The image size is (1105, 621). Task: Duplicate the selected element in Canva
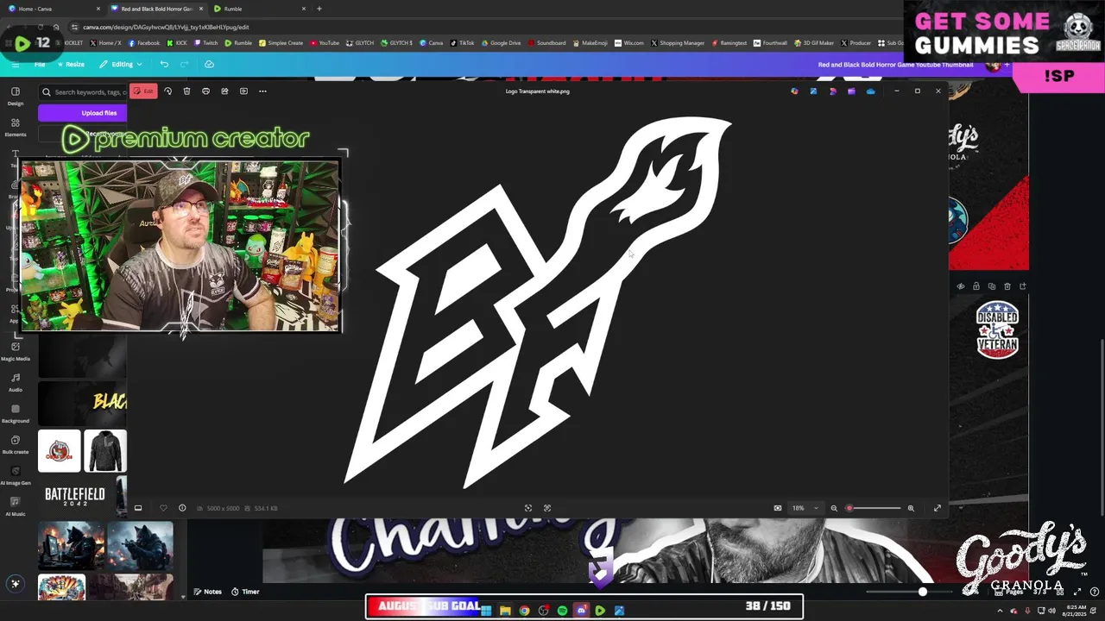(x=992, y=286)
